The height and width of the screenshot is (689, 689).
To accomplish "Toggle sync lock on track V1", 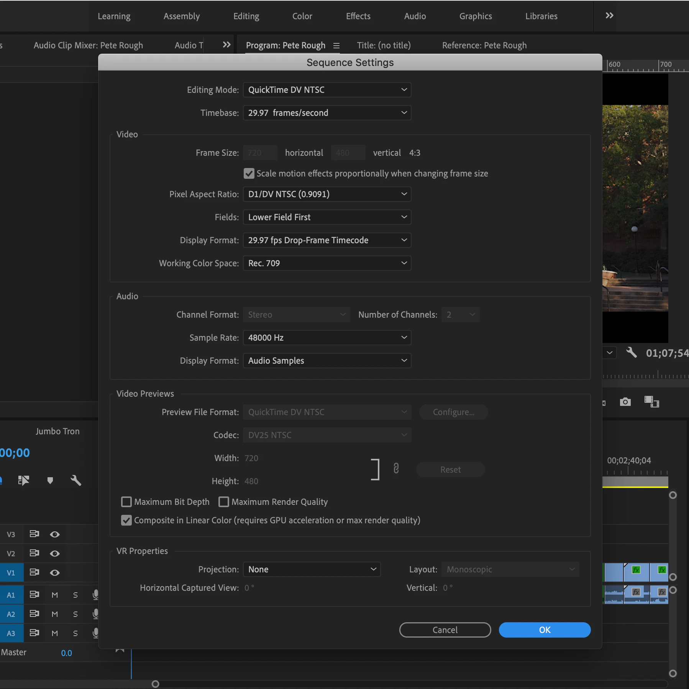I will 34,572.
